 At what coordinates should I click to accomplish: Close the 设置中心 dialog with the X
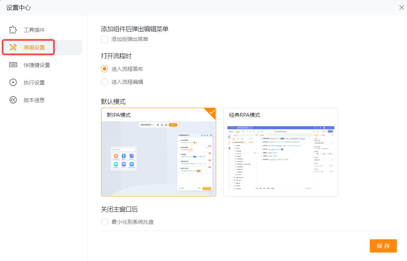tap(401, 7)
